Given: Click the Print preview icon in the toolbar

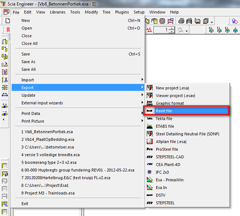Looking at the screenshot, I should (x=189, y=21).
